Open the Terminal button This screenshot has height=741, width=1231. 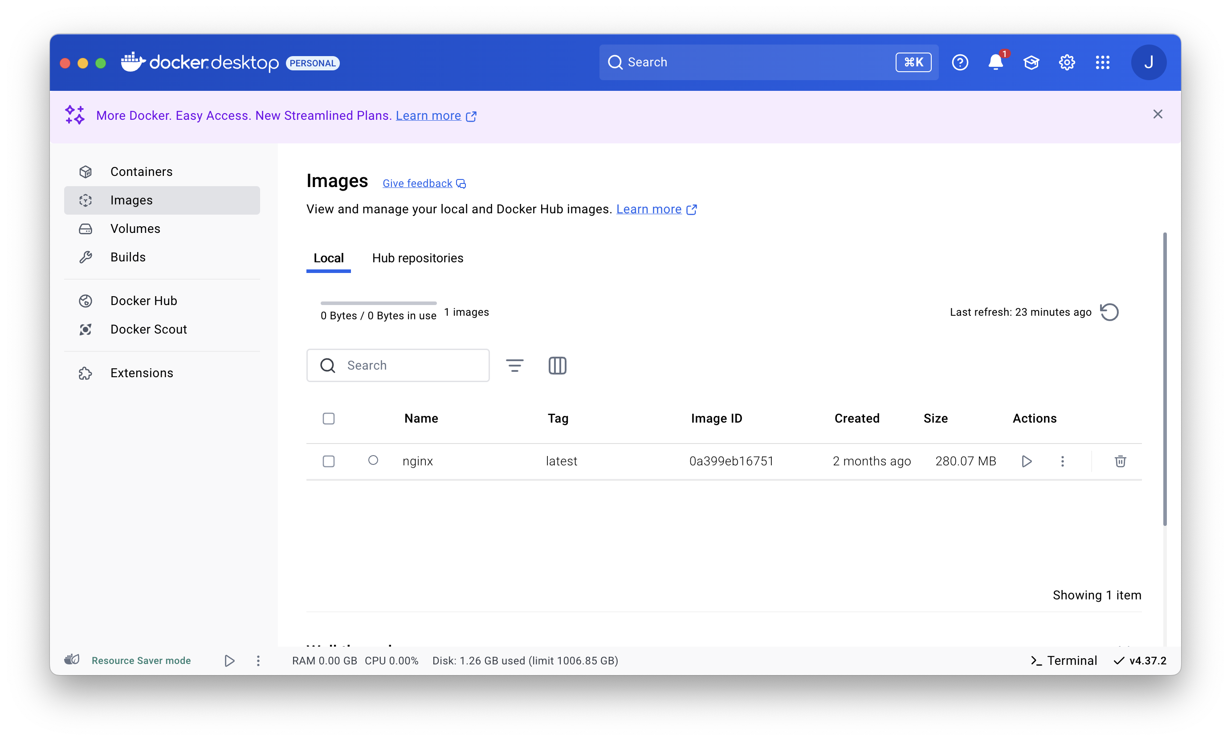pyautogui.click(x=1064, y=660)
